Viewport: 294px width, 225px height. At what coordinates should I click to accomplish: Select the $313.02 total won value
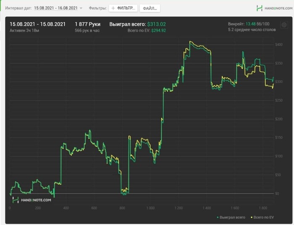pos(157,24)
